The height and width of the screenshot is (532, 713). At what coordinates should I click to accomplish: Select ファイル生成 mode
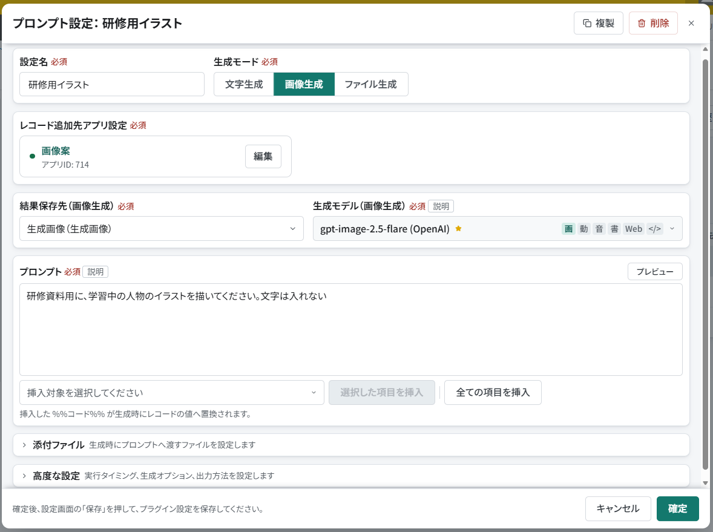coord(371,84)
